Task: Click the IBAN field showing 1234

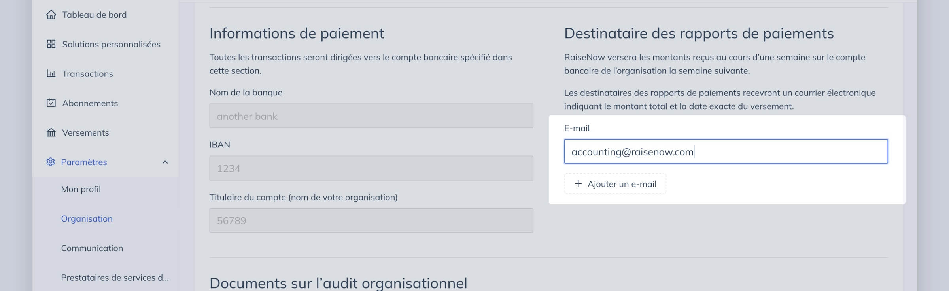Action: coord(371,168)
